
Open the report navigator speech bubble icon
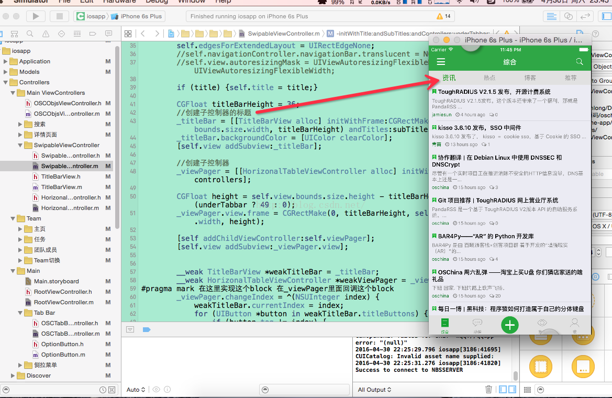point(108,34)
